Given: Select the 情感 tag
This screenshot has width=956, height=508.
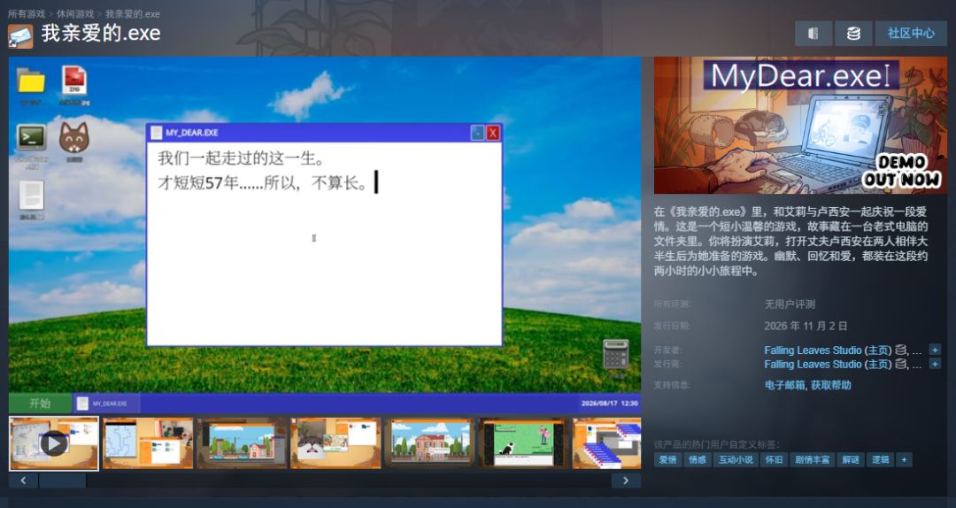Looking at the screenshot, I should (x=697, y=460).
